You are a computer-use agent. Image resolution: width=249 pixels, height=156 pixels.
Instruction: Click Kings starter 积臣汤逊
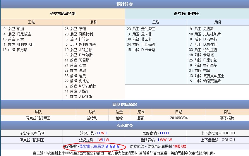coord(148,44)
